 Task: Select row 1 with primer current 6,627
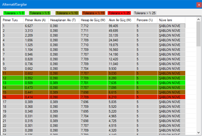(x=93, y=26)
